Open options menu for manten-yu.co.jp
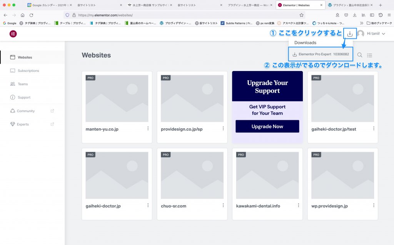The height and width of the screenshot is (245, 394). (148, 129)
